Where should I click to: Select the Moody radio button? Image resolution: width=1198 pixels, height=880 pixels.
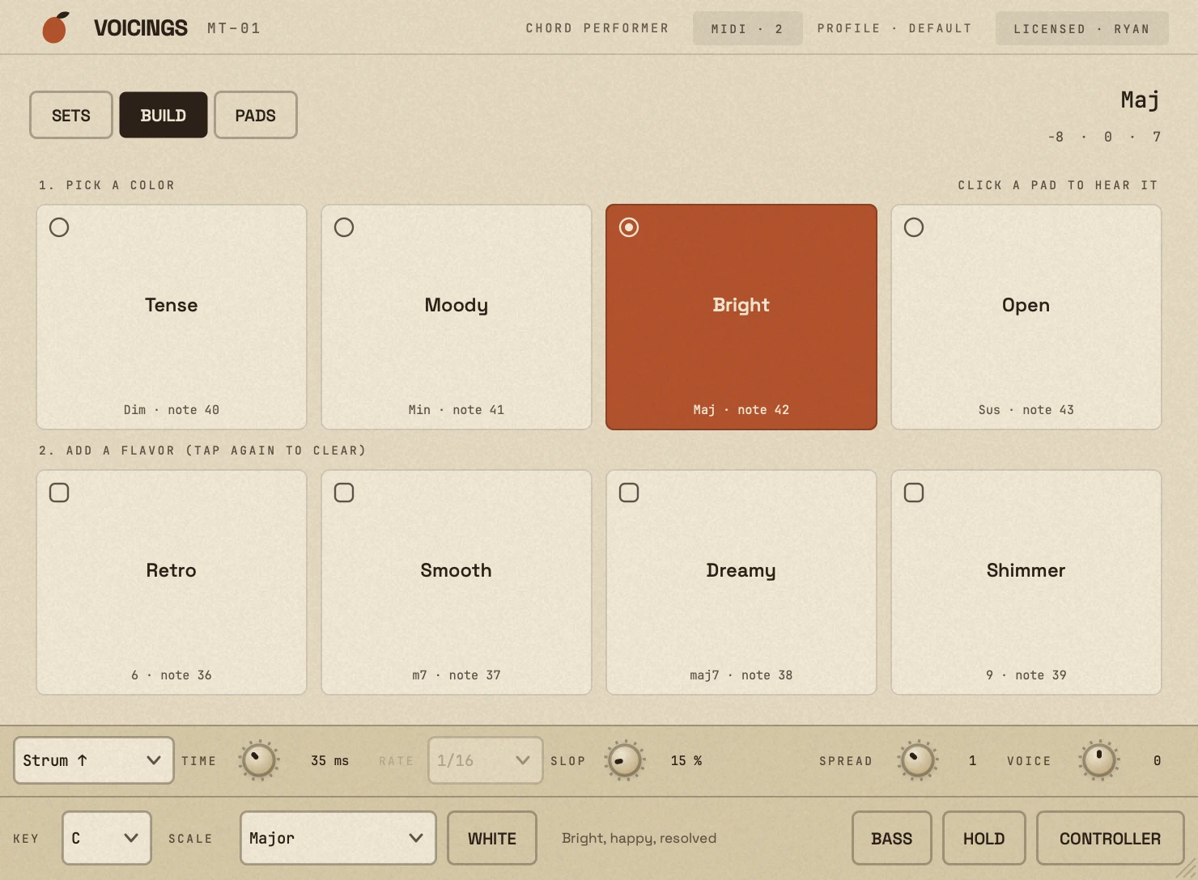pyautogui.click(x=344, y=227)
